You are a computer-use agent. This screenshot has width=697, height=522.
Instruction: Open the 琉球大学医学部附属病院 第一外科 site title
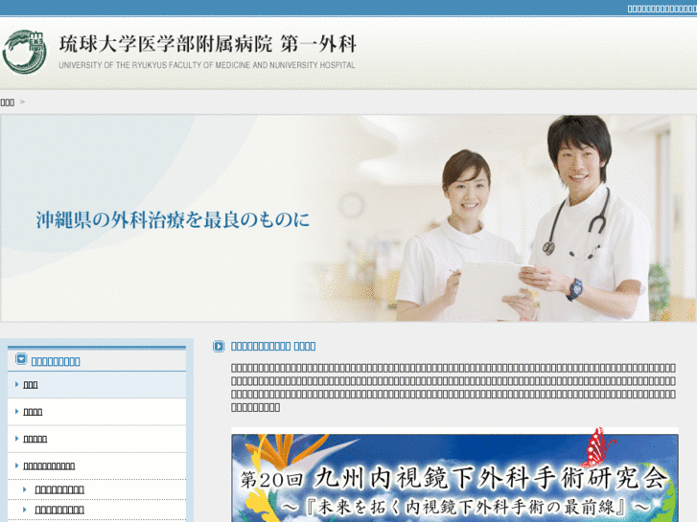(208, 44)
